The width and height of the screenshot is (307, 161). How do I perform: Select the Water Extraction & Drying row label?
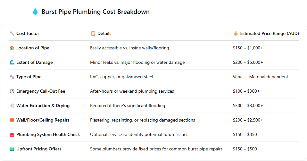(43, 106)
